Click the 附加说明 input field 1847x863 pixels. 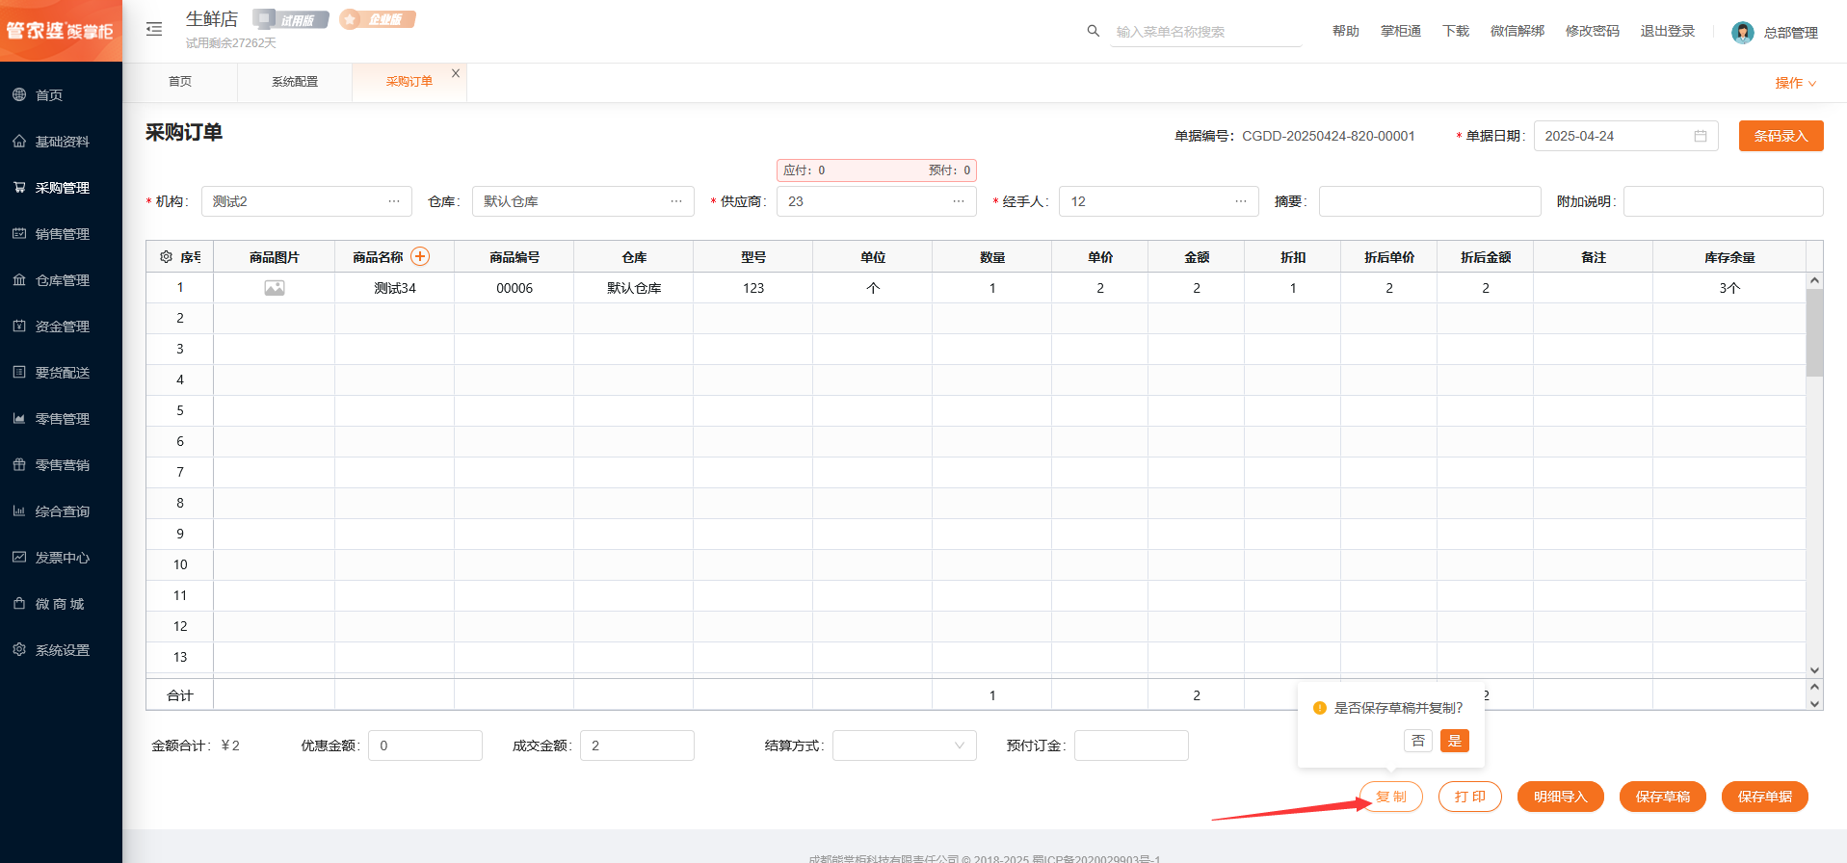(x=1724, y=201)
